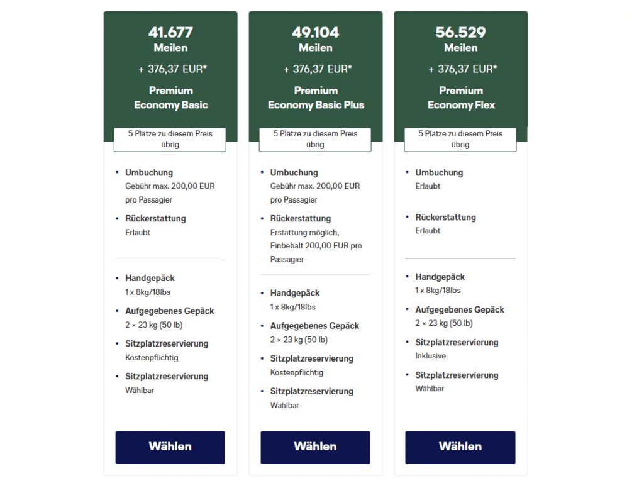Click Kostenpflichtig Sitzplatzreservierung in Basic card
The width and height of the screenshot is (644, 483).
(x=152, y=358)
